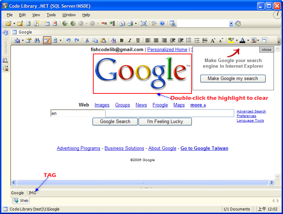Toggle bold formatting
The height and width of the screenshot is (214, 283).
point(122,40)
